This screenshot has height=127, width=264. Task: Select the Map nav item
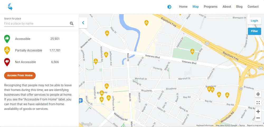195,7
